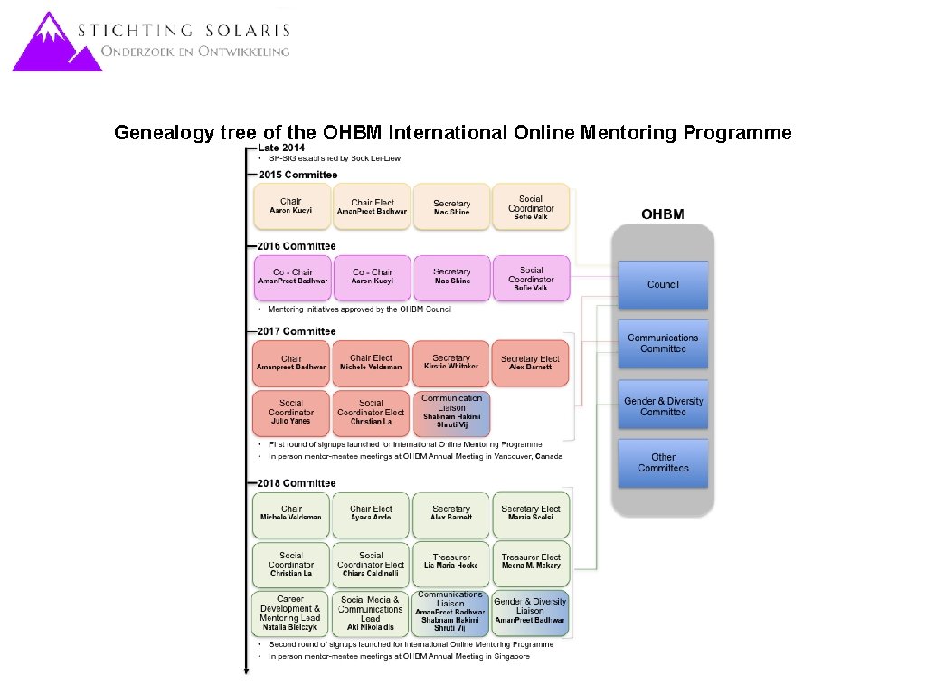Select the 2017 Chair Amanpreet Badhwar box

click(291, 364)
